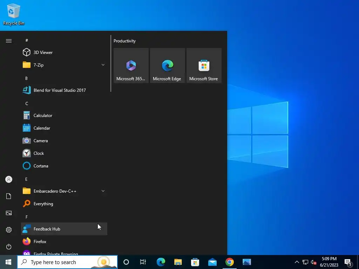Open the Calculator app
This screenshot has height=269, width=359.
click(64, 116)
